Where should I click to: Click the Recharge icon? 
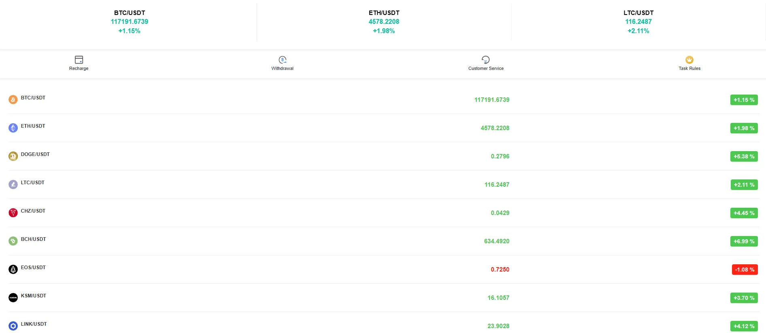[79, 60]
